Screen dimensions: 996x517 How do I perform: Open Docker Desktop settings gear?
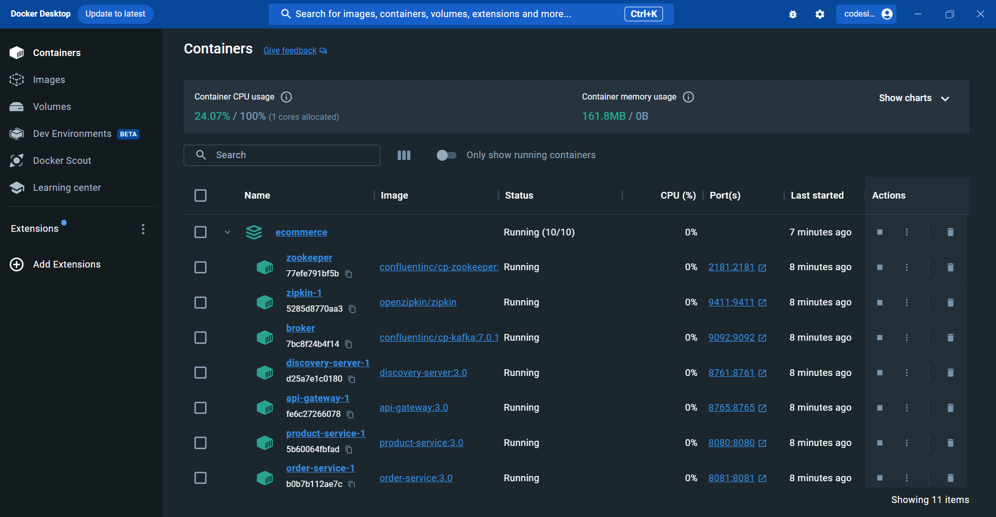820,14
